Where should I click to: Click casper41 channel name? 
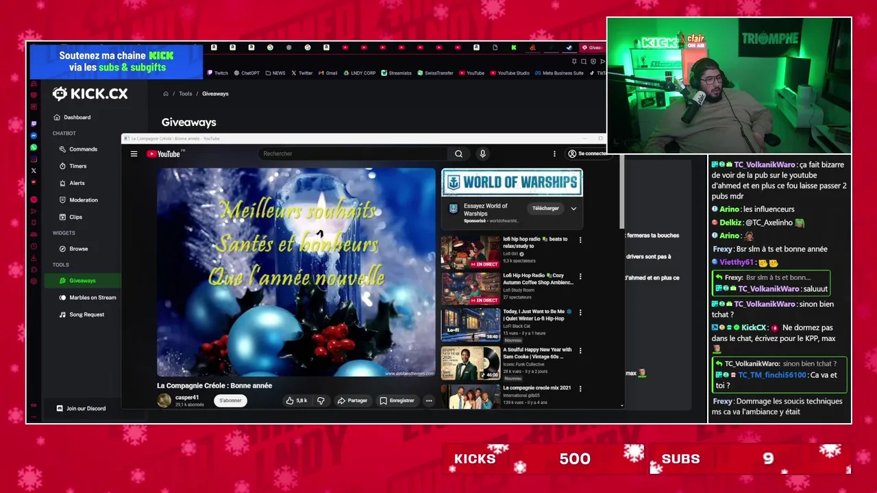coord(187,398)
